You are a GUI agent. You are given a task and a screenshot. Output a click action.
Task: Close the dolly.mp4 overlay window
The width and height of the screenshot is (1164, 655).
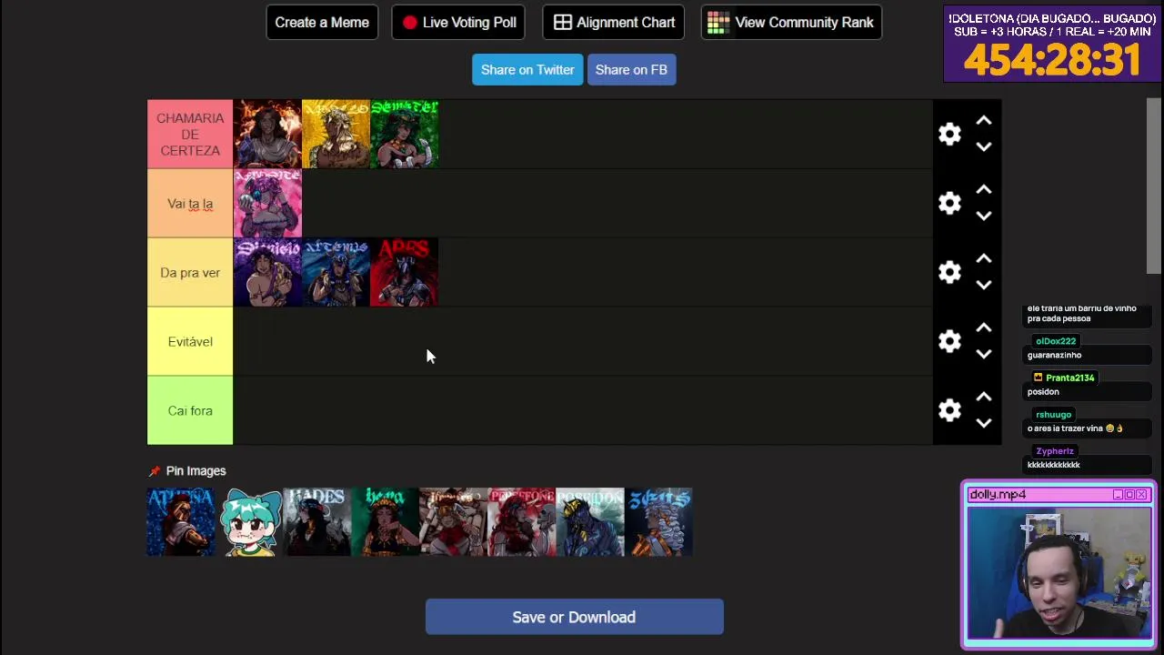point(1141,495)
